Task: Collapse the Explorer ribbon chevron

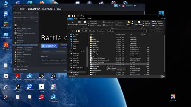Action: [162, 19]
